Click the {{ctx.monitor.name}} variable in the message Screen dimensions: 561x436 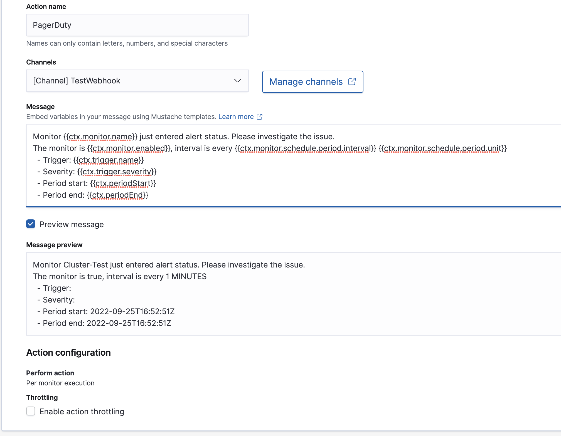pyautogui.click(x=101, y=136)
